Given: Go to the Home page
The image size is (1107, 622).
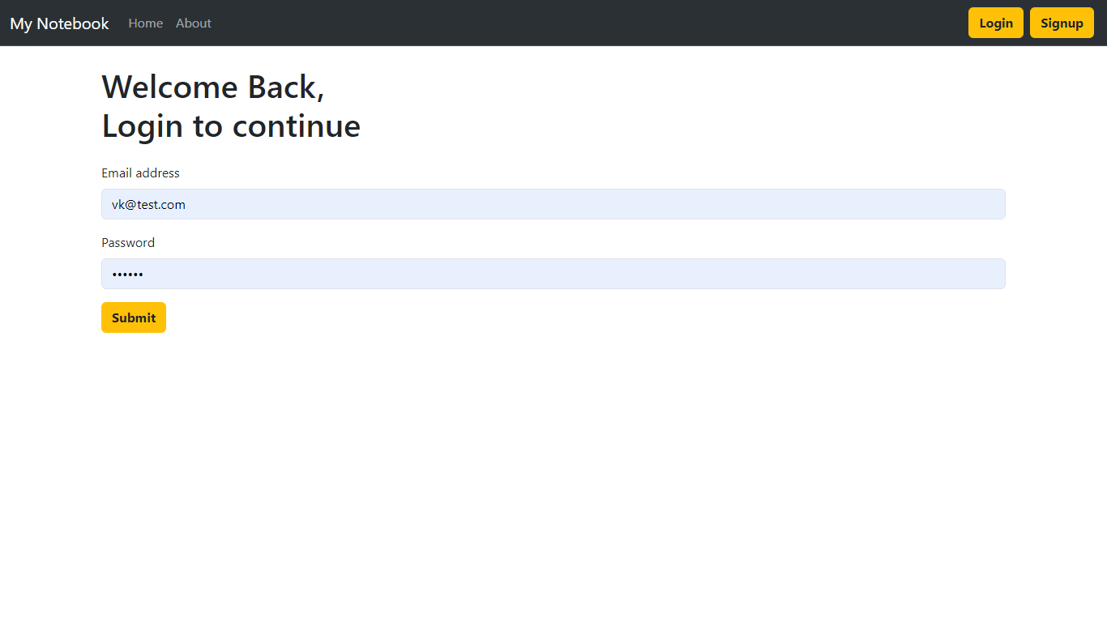Looking at the screenshot, I should [146, 23].
